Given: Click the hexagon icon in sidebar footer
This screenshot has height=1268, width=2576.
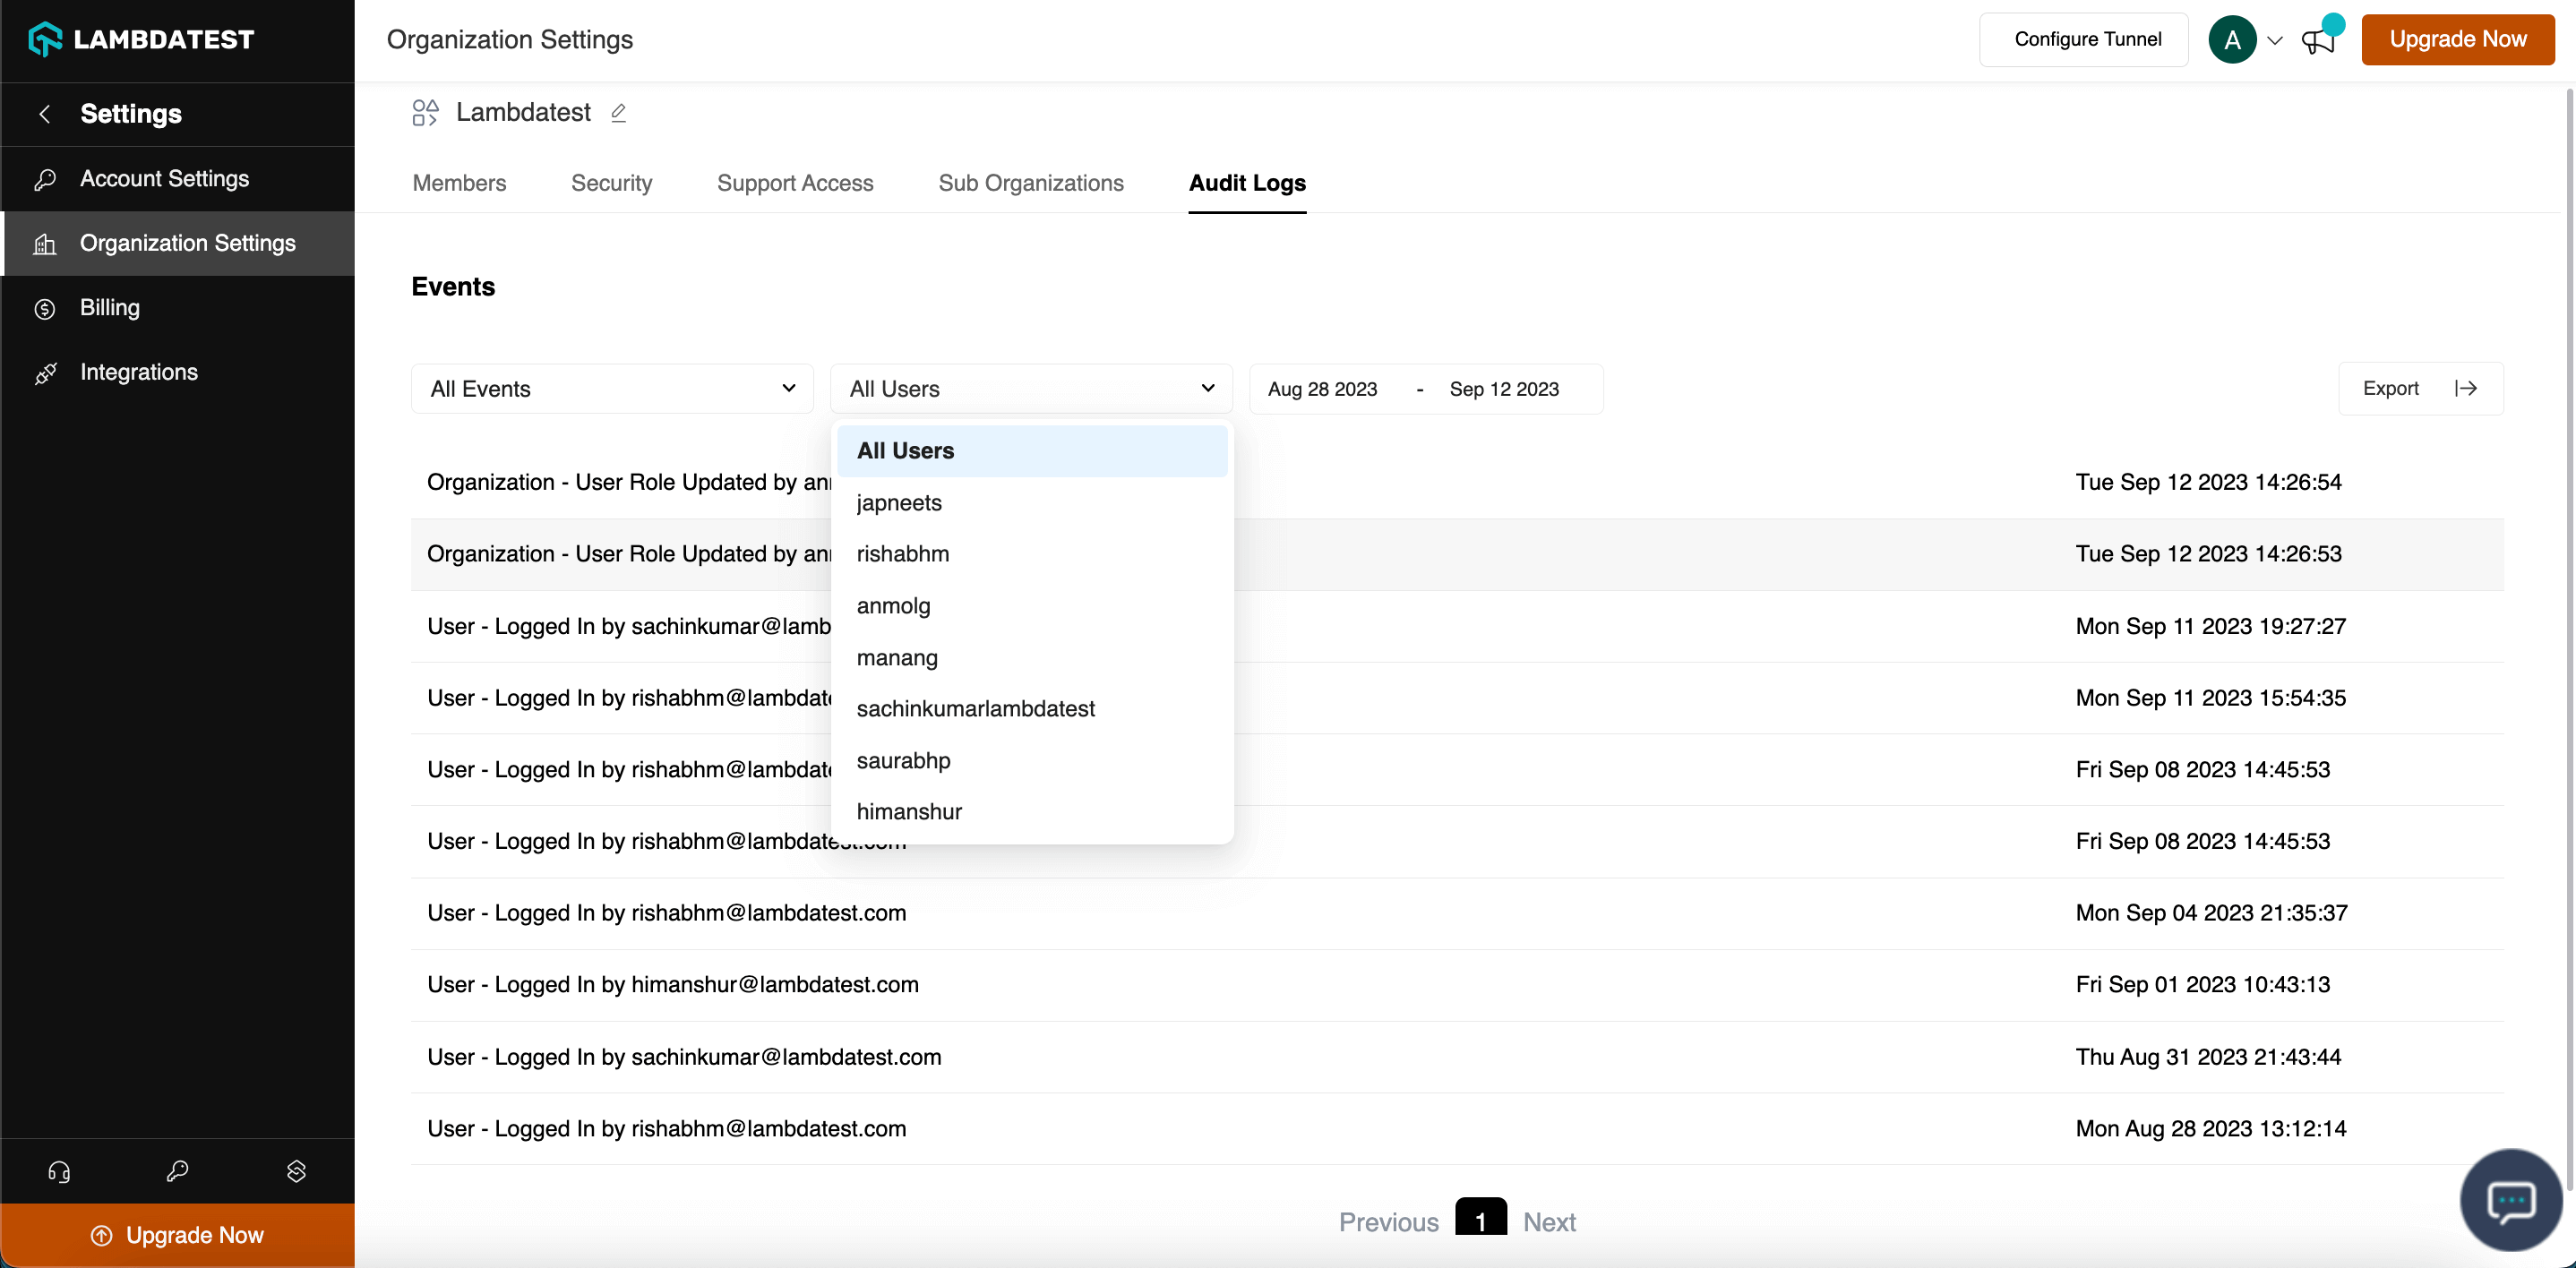Looking at the screenshot, I should pyautogui.click(x=296, y=1171).
